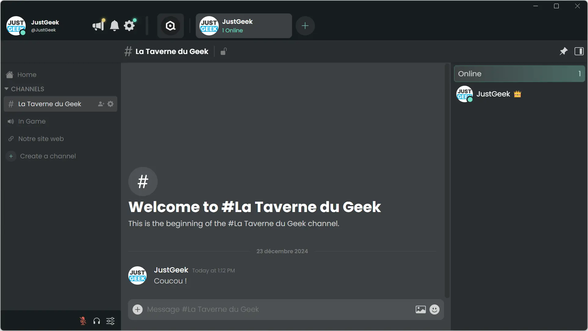Click the add attachment image icon in message bar
Image resolution: width=588 pixels, height=331 pixels.
[x=420, y=309]
